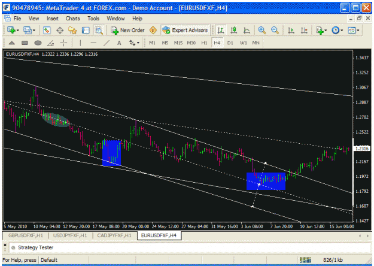
Task: Select the crosshair cursor tool
Action: (x=63, y=43)
